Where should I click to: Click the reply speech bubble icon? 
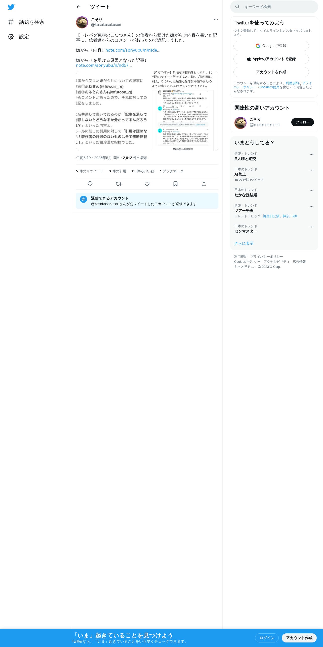click(90, 184)
